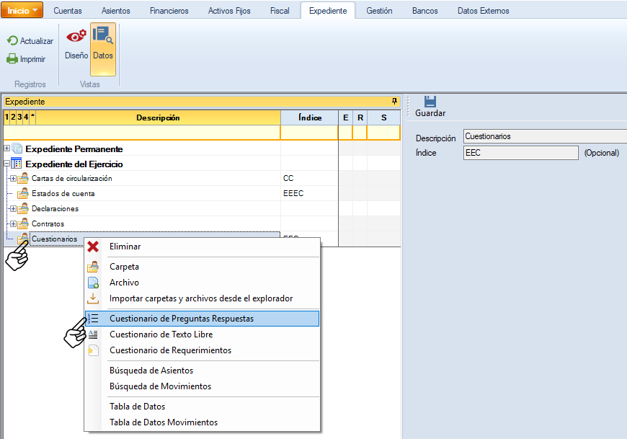
Task: Click the Imprimir printer icon
Action: (x=12, y=59)
